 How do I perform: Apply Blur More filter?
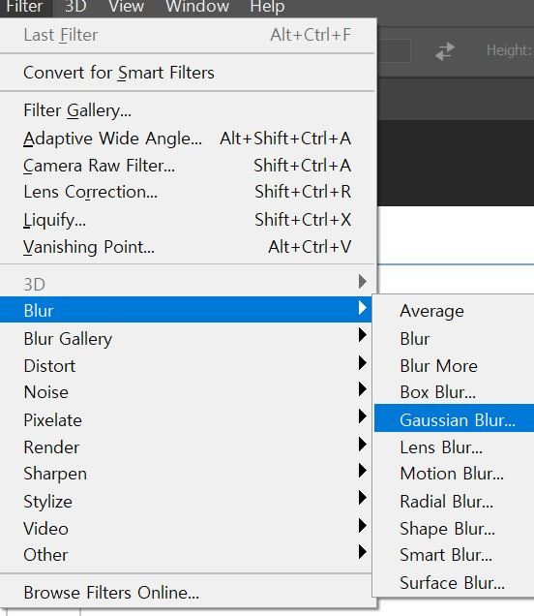[454, 366]
